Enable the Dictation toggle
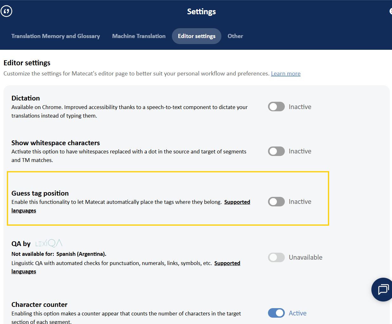 pos(276,107)
